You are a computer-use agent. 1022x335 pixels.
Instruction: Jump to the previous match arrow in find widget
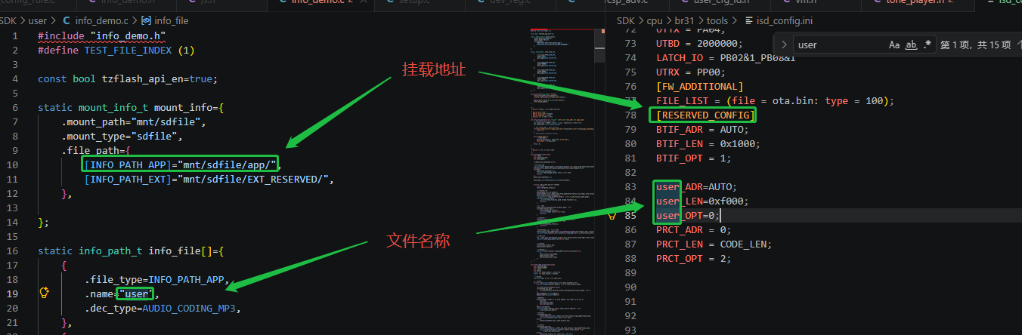1016,45
